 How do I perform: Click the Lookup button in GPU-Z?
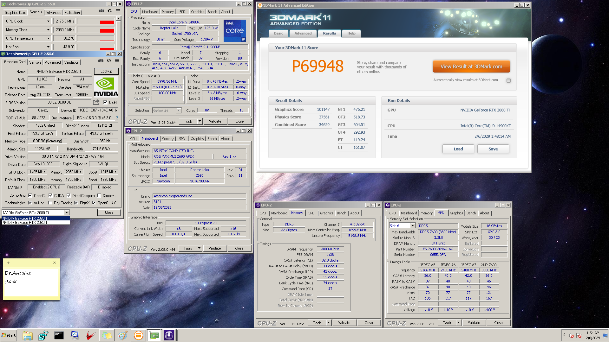(106, 72)
